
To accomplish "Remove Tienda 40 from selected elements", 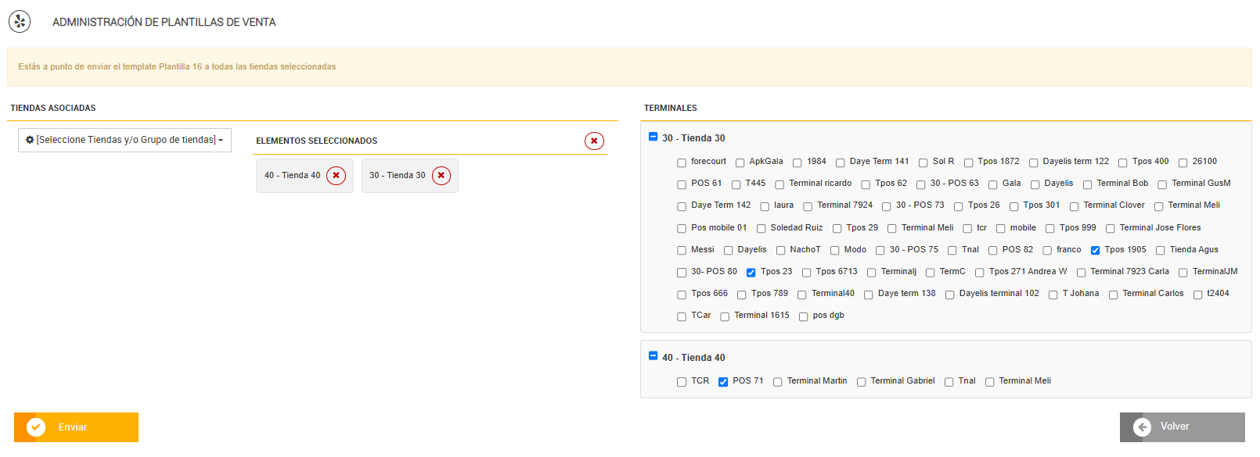I will point(336,176).
